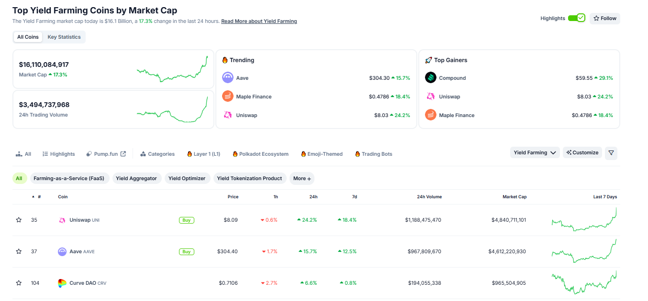Open the filter funnel icon button

(611, 153)
